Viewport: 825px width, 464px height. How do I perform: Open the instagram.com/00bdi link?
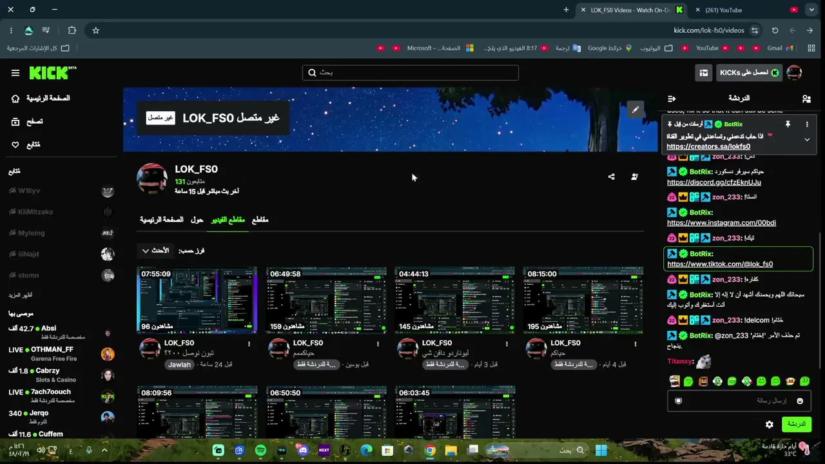[x=721, y=223]
